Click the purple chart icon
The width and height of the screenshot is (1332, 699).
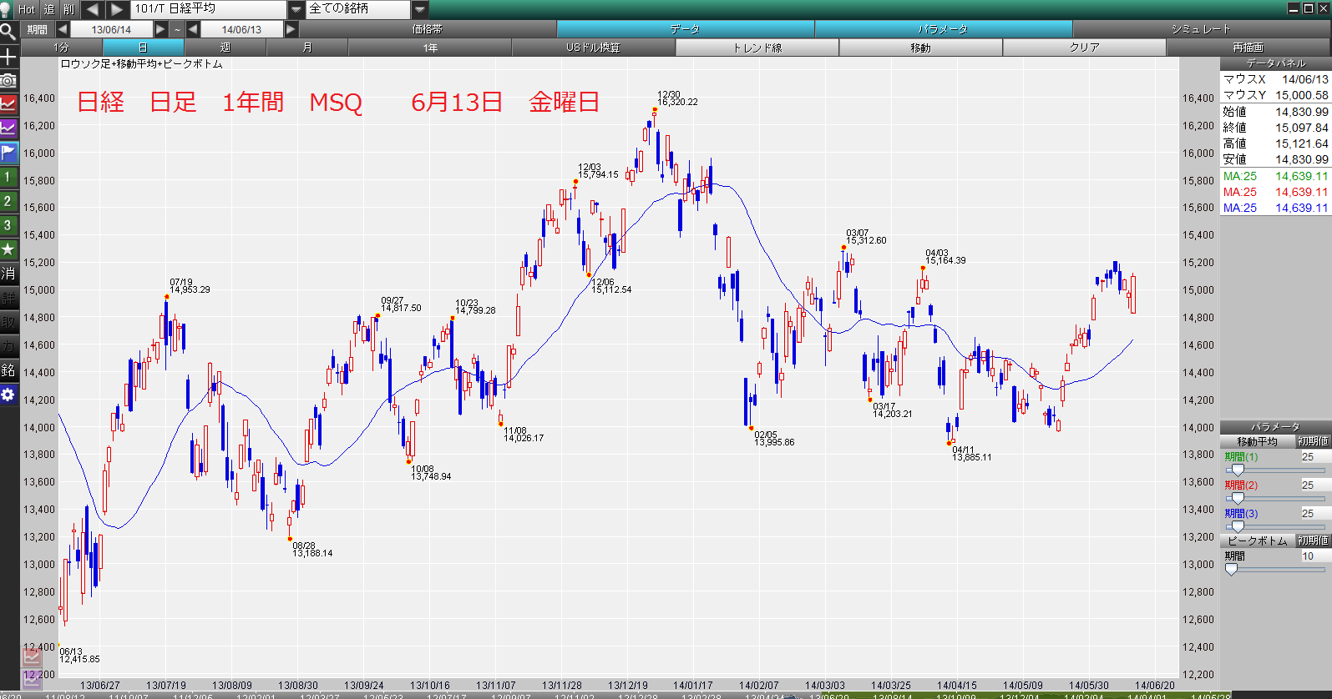tap(8, 128)
